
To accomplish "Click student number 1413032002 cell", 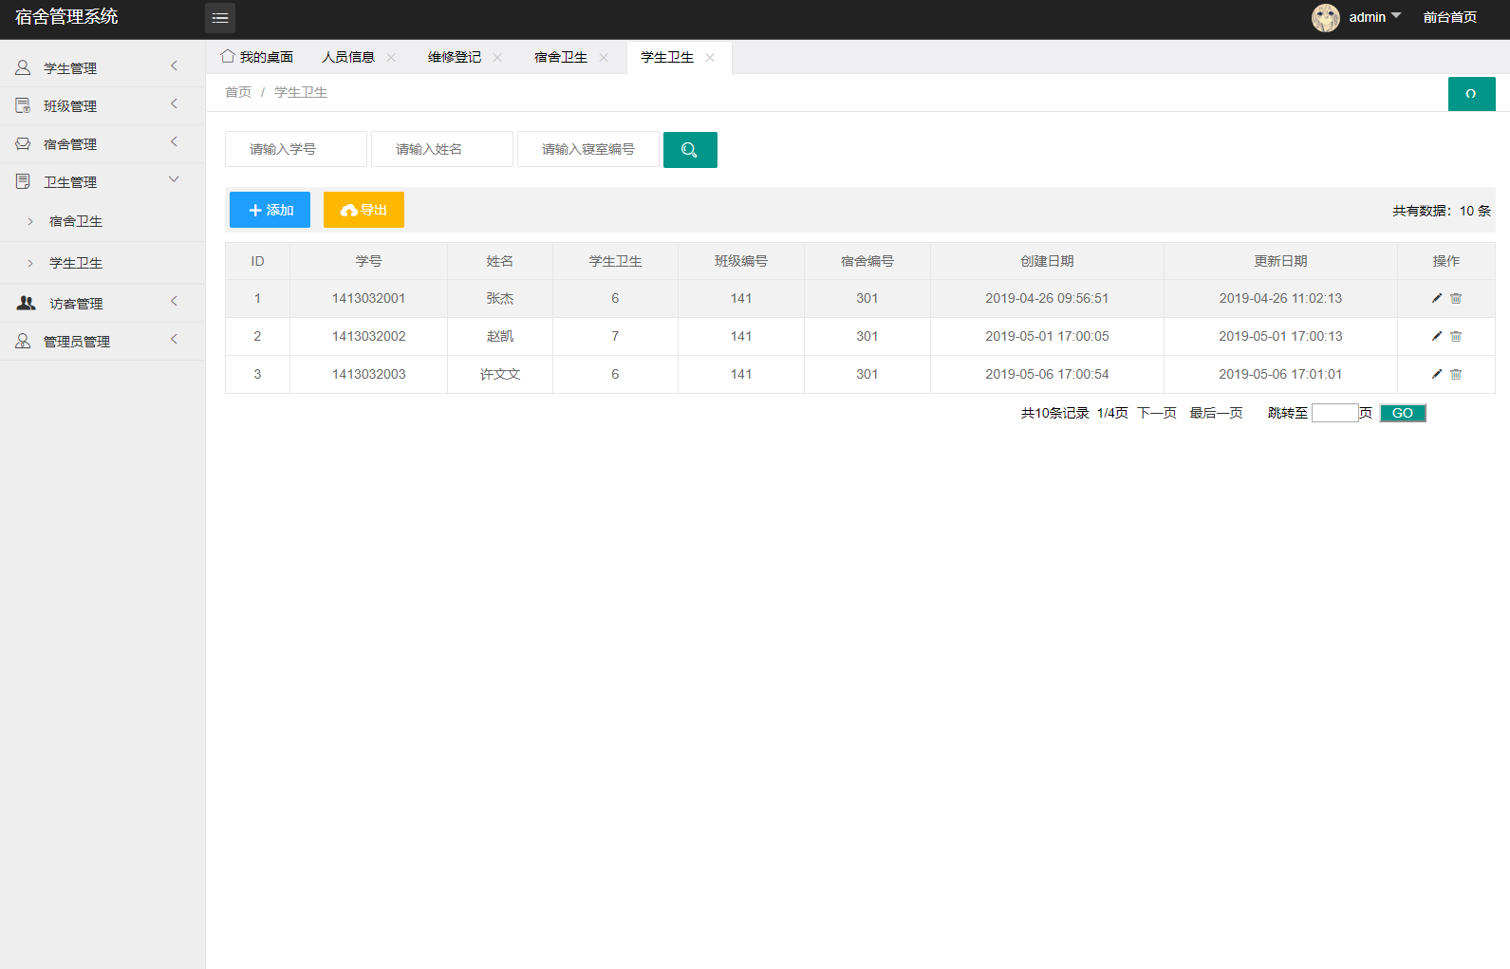I will pyautogui.click(x=368, y=336).
